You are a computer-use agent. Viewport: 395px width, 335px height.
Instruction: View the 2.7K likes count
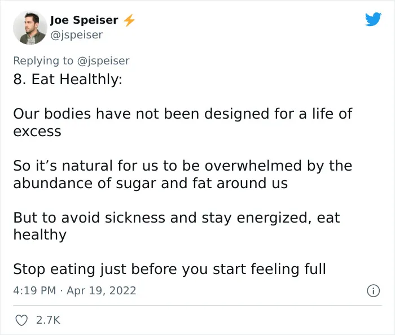pyautogui.click(x=48, y=320)
